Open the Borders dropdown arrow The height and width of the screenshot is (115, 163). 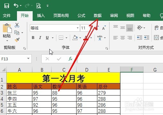[x=66, y=38]
